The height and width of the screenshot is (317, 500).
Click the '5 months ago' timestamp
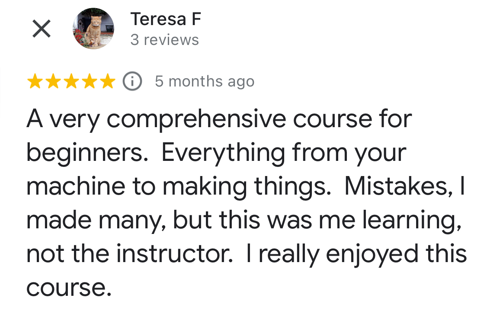click(205, 82)
